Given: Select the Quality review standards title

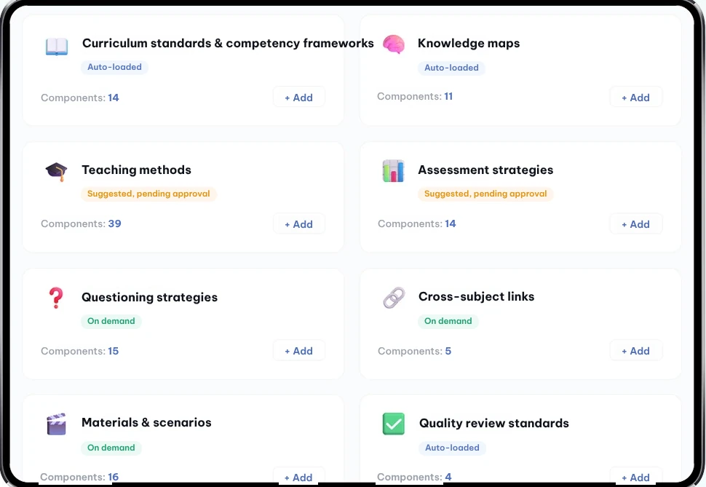Looking at the screenshot, I should [494, 423].
